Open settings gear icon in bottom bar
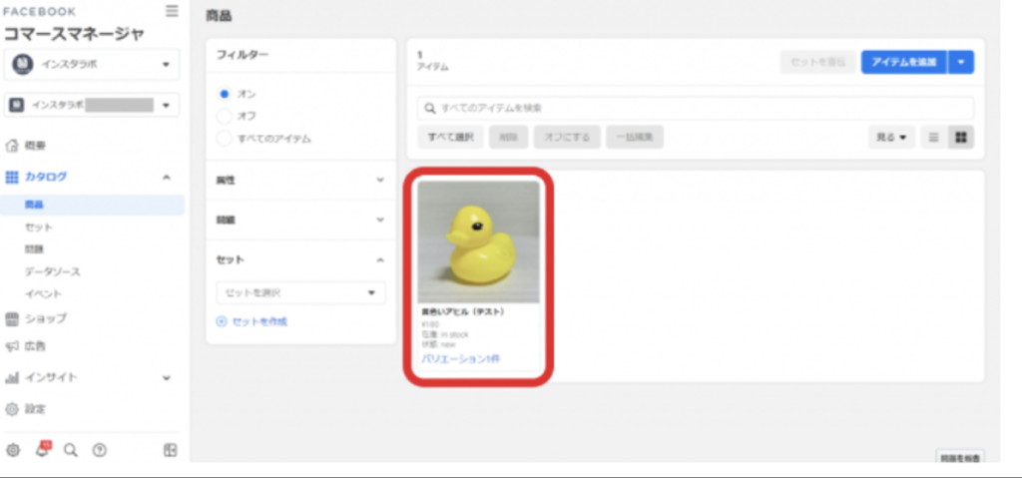Image resolution: width=1022 pixels, height=478 pixels. pyautogui.click(x=13, y=449)
